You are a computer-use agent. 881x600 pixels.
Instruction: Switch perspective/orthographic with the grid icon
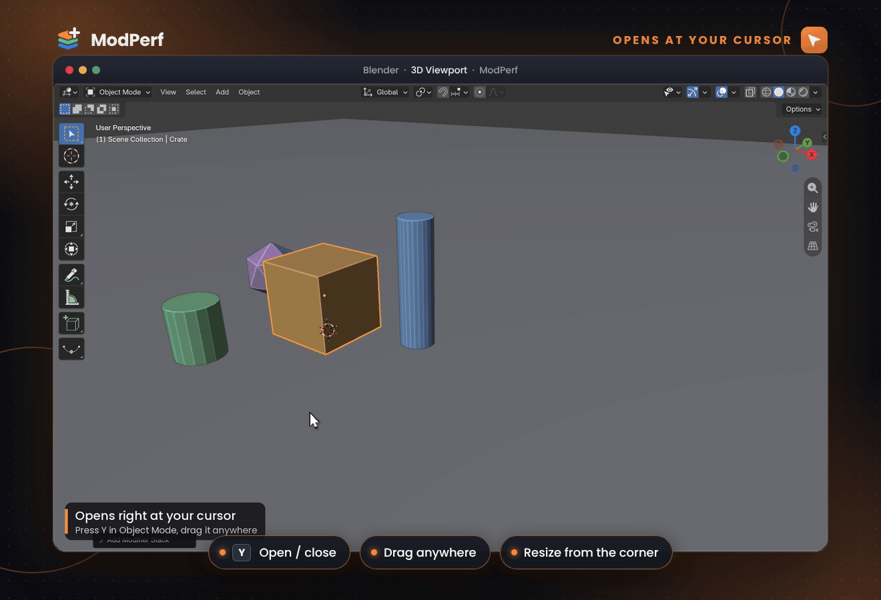point(812,246)
